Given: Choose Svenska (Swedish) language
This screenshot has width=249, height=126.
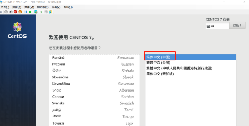Looking at the screenshot, I should click(94, 103).
